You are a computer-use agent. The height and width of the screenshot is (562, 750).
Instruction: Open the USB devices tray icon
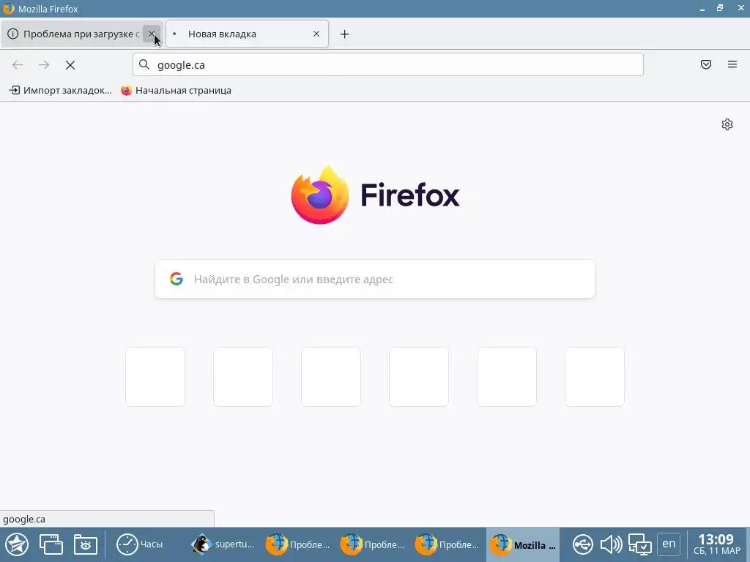tap(582, 544)
